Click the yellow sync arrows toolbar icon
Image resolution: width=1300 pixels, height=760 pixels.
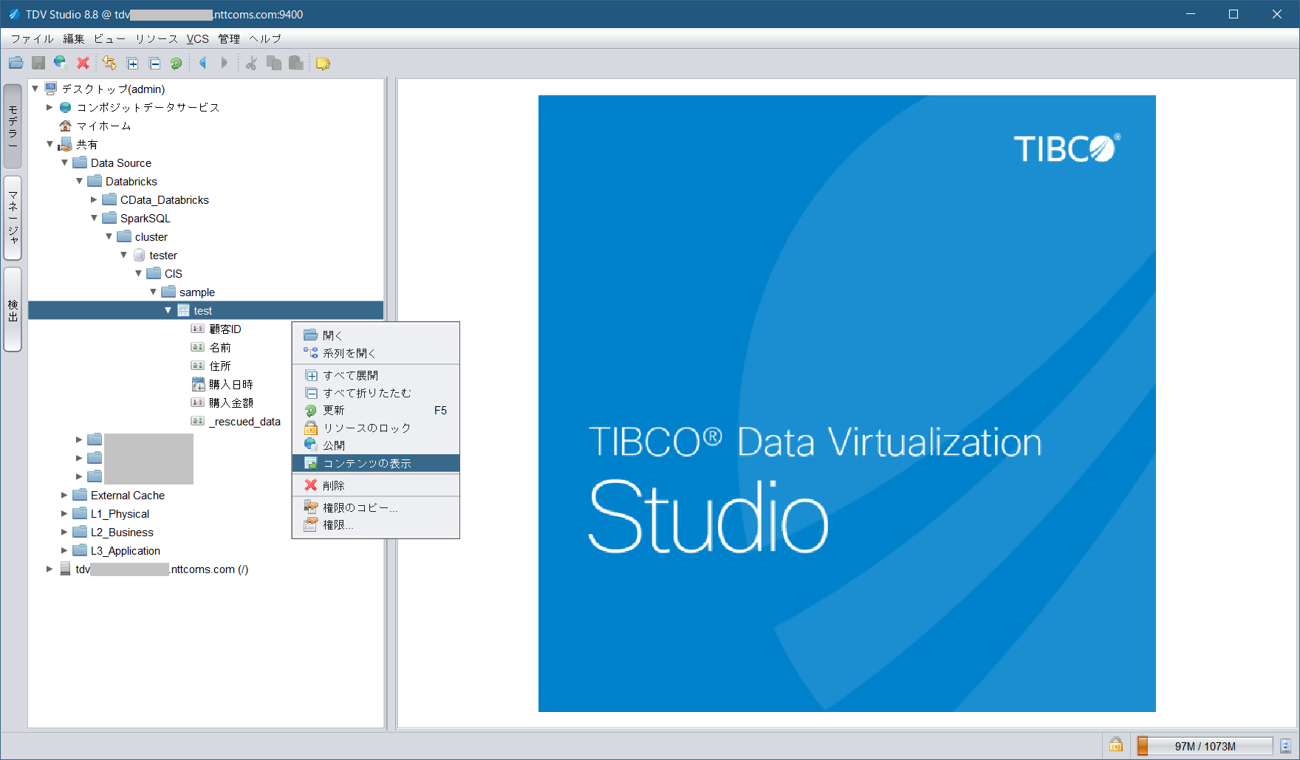(x=109, y=64)
